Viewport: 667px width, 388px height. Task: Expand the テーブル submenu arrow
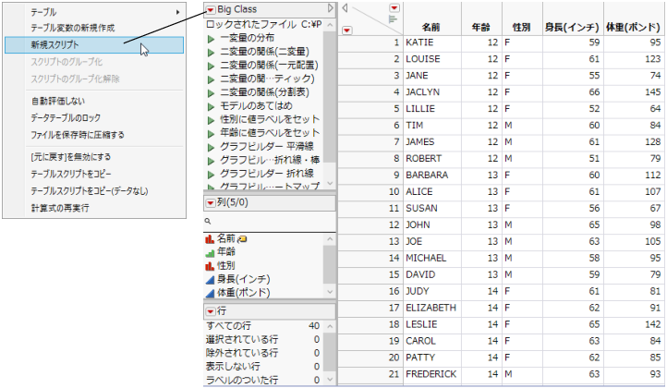177,12
